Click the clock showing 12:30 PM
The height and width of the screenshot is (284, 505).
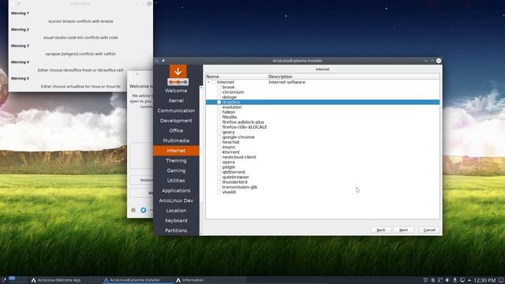click(x=484, y=281)
